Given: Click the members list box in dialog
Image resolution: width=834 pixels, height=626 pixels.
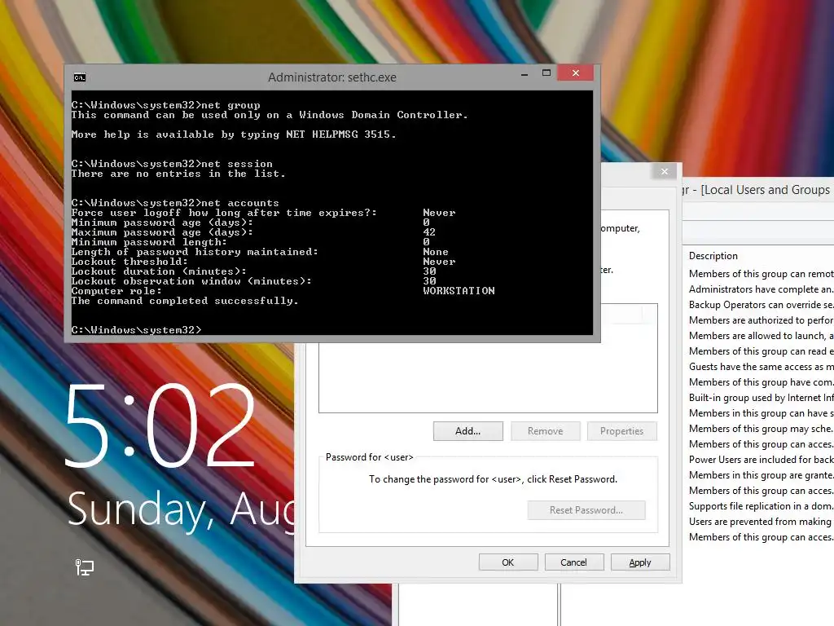Looking at the screenshot, I should pos(488,377).
